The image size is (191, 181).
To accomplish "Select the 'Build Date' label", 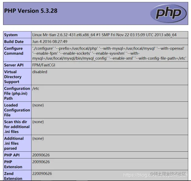I will pyautogui.click(x=14, y=42).
